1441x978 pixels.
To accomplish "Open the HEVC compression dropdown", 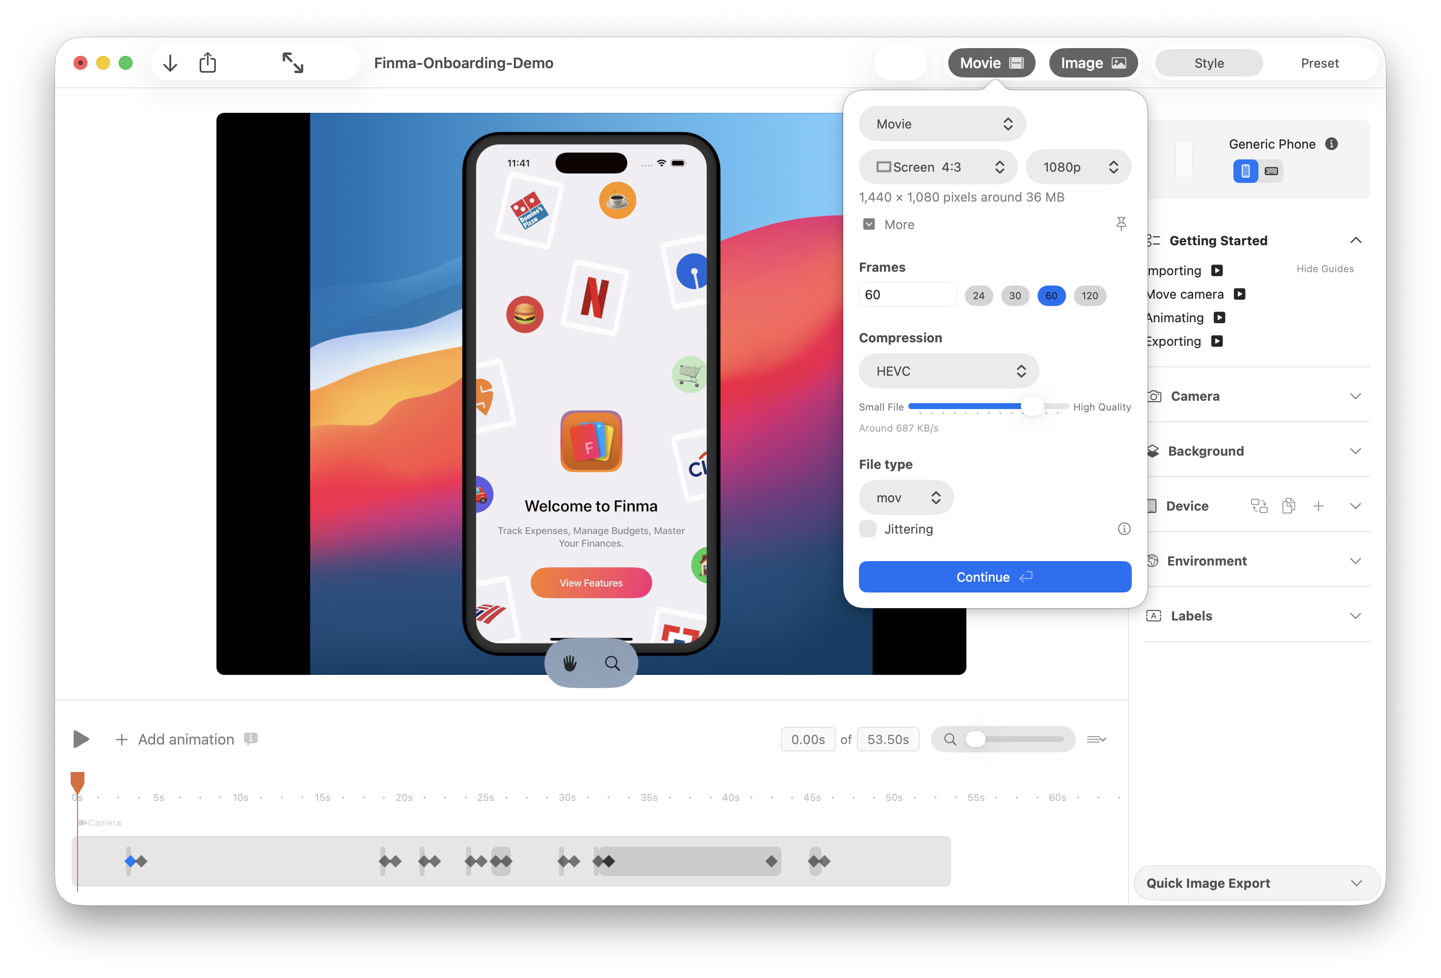I will tap(948, 371).
